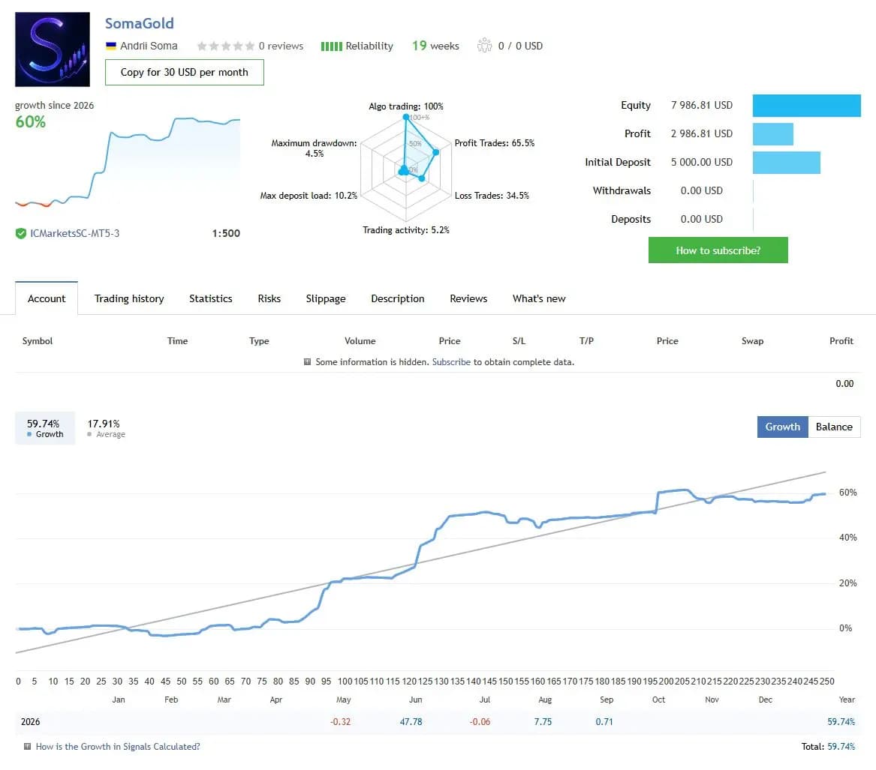Viewport: 876px width, 770px height.
Task: Click the rating stars icon
Action: pos(226,46)
